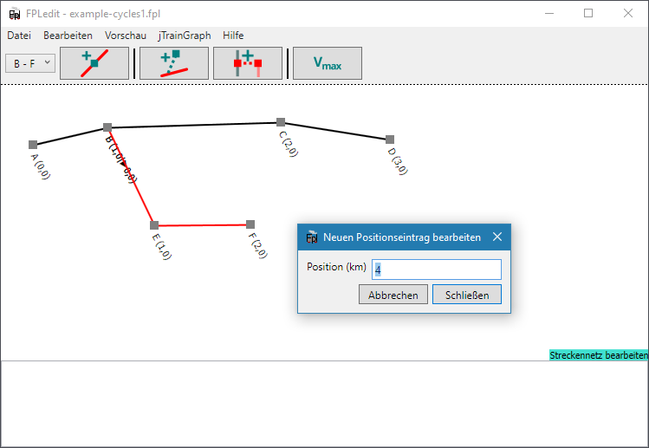
Task: Maximize the FPLedit window
Action: pos(588,13)
